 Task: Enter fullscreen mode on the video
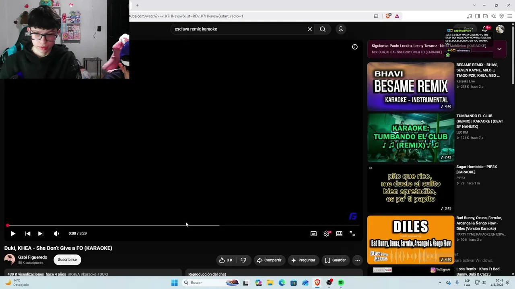click(x=352, y=234)
